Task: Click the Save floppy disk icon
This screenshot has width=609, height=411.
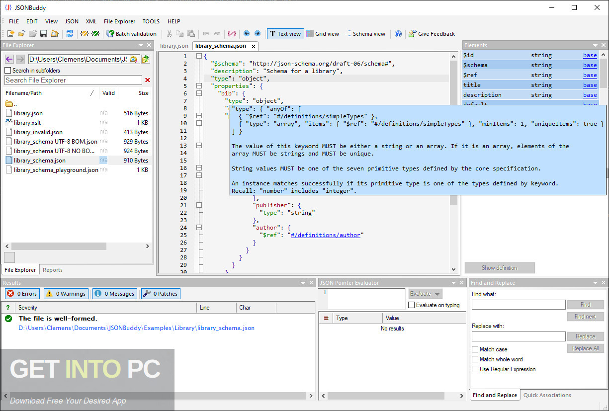Action: pos(43,34)
